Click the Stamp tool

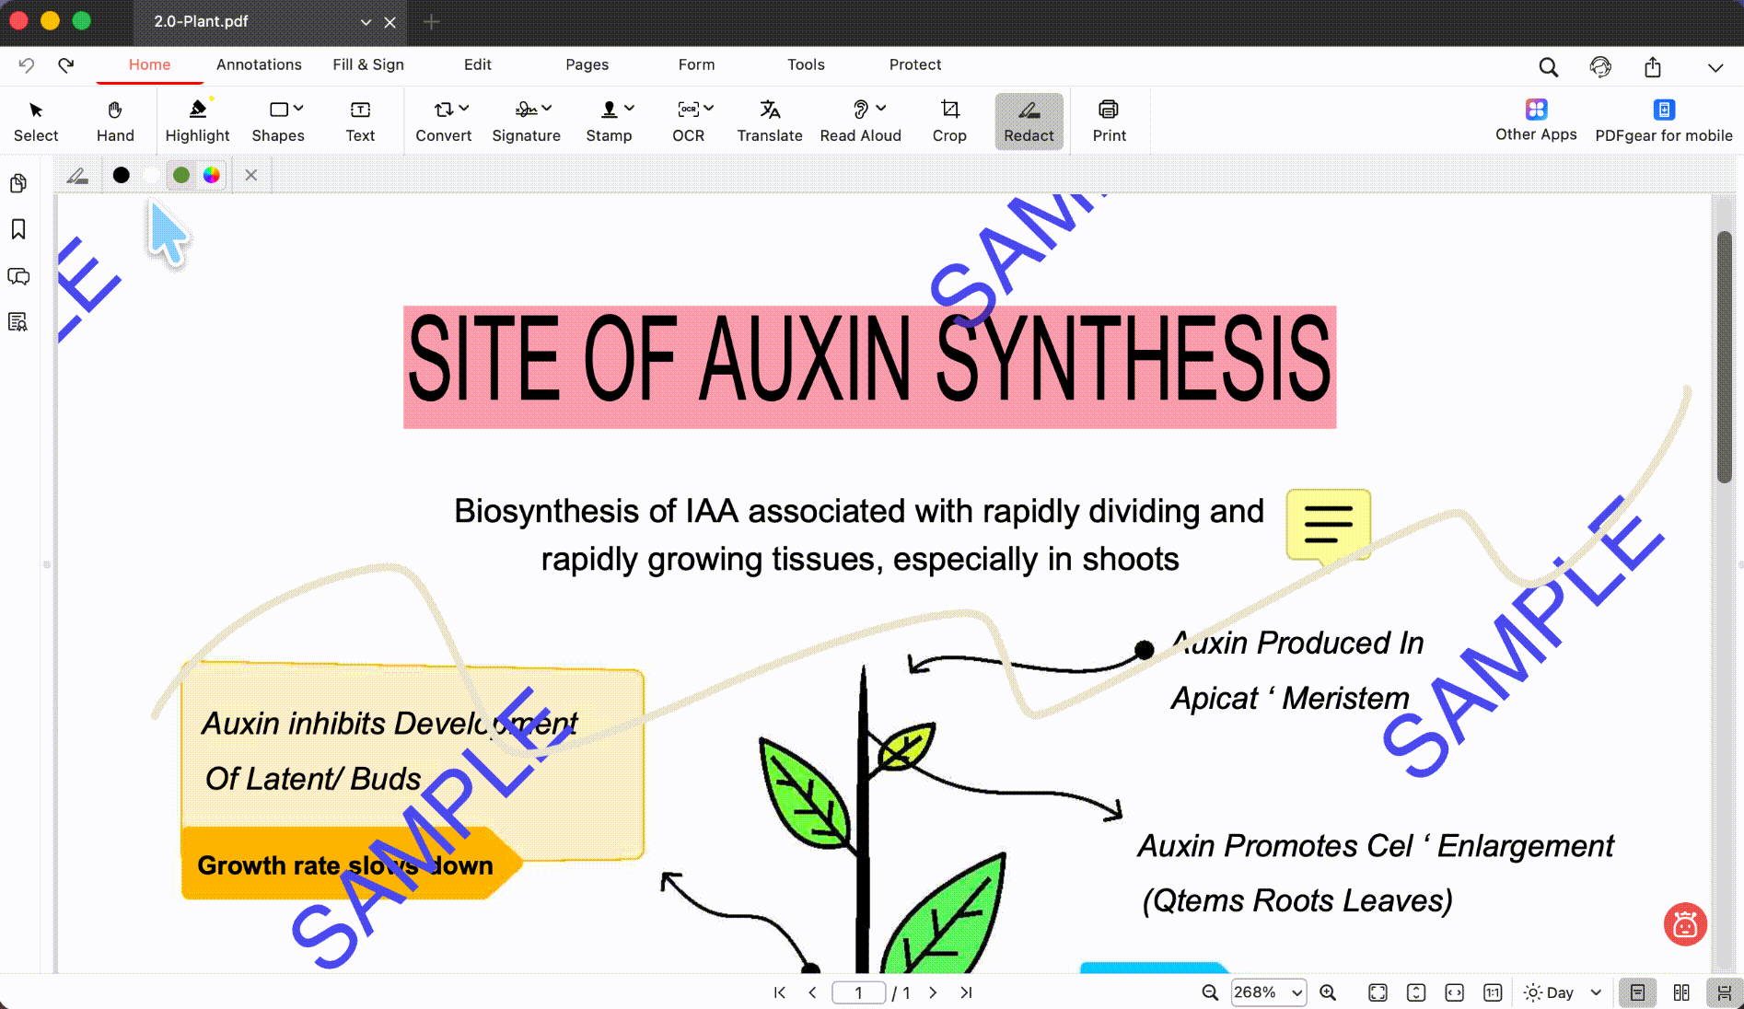point(609,122)
